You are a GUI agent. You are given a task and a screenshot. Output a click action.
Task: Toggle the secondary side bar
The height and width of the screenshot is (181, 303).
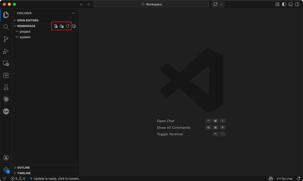[297, 4]
